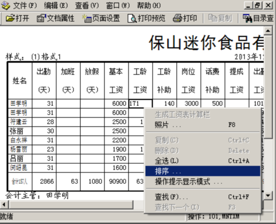Image resolution: width=276 pixels, height=224 pixels.
Task: Select 照片 ... in the context menu
Action: [203, 125]
